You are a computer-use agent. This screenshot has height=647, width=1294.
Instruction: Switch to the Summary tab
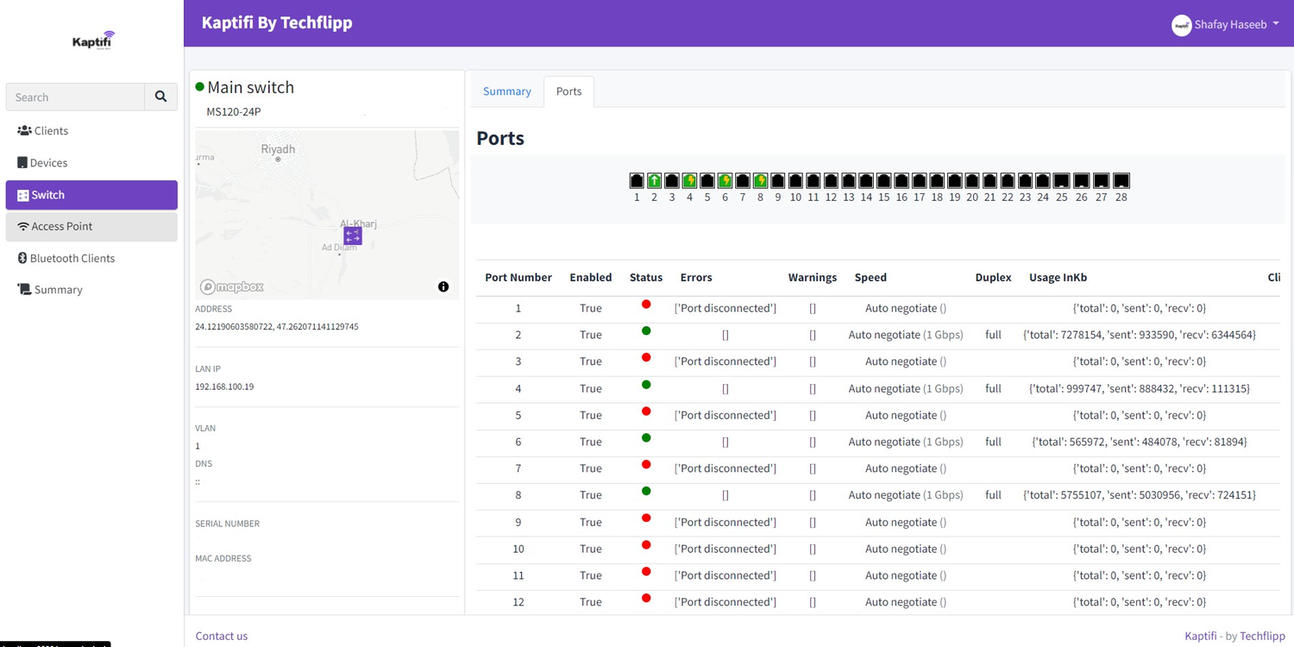pyautogui.click(x=506, y=91)
